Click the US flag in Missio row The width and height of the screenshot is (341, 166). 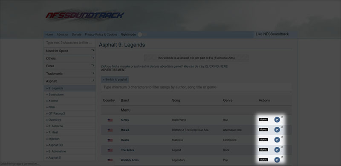[x=110, y=130]
